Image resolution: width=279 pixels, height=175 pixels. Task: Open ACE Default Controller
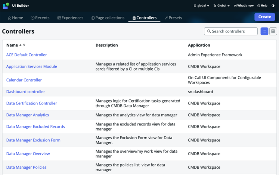pyautogui.click(x=27, y=55)
